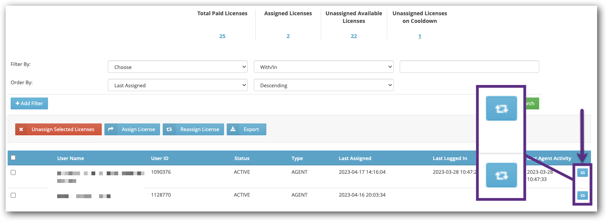Screen dimensions: 607x221
Task: Click the Total Paid Licenses count 25
Action: (x=222, y=37)
